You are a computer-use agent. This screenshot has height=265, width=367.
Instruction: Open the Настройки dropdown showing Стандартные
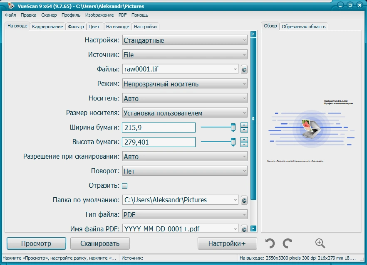click(x=185, y=40)
